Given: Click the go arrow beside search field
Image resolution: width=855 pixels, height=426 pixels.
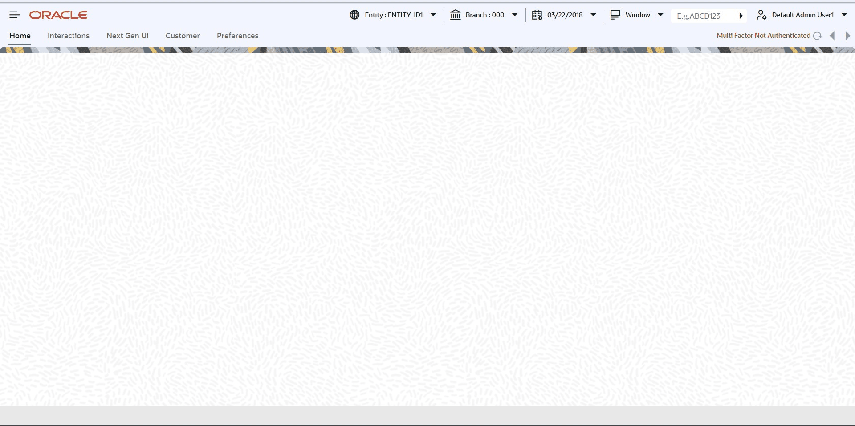Looking at the screenshot, I should pyautogui.click(x=741, y=16).
